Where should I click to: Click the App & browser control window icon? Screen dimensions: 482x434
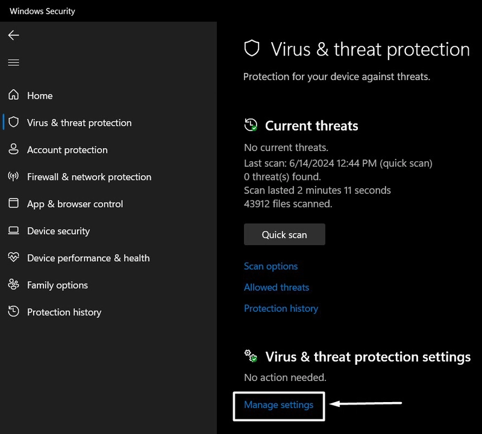[x=13, y=203]
